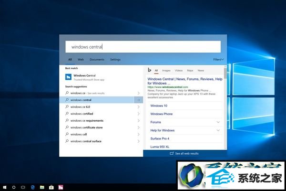
Task: Open the Windows Phone sublink
Action: point(162,114)
